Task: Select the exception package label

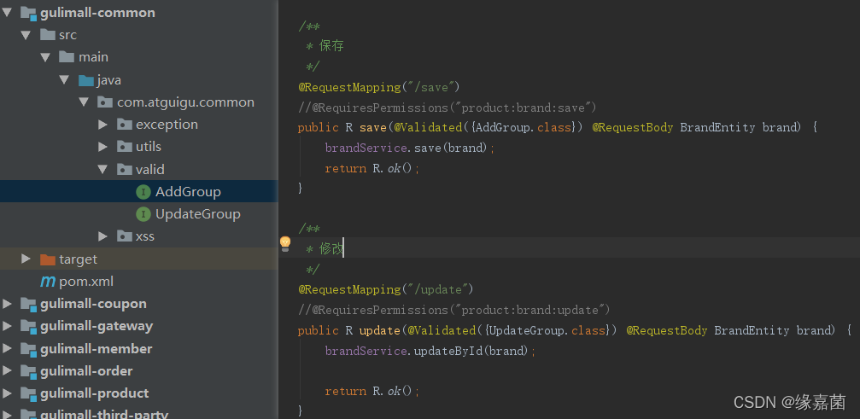Action: [167, 125]
